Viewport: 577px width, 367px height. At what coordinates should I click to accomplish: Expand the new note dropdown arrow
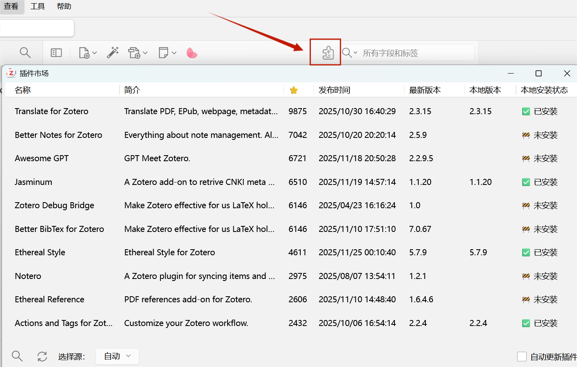pyautogui.click(x=174, y=53)
